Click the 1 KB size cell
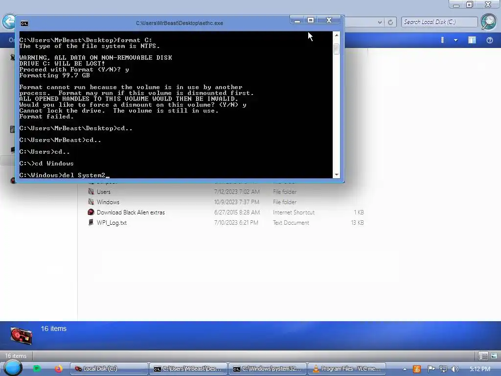This screenshot has width=501, height=376. coord(359,212)
